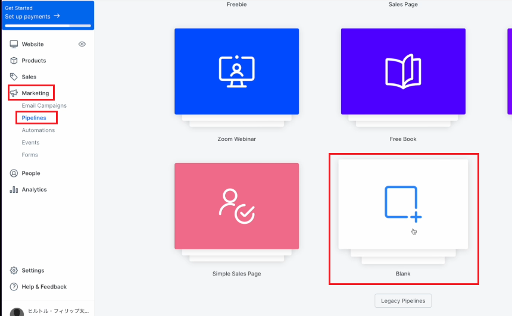The height and width of the screenshot is (316, 512).
Task: Open the user account name at bottom
Action: point(58,311)
